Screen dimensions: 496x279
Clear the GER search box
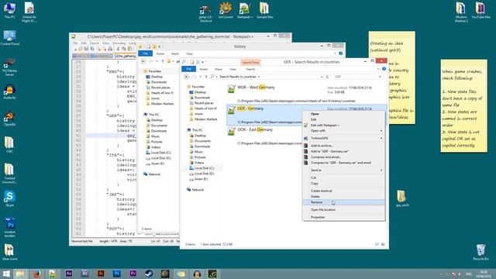pyautogui.click(x=380, y=77)
